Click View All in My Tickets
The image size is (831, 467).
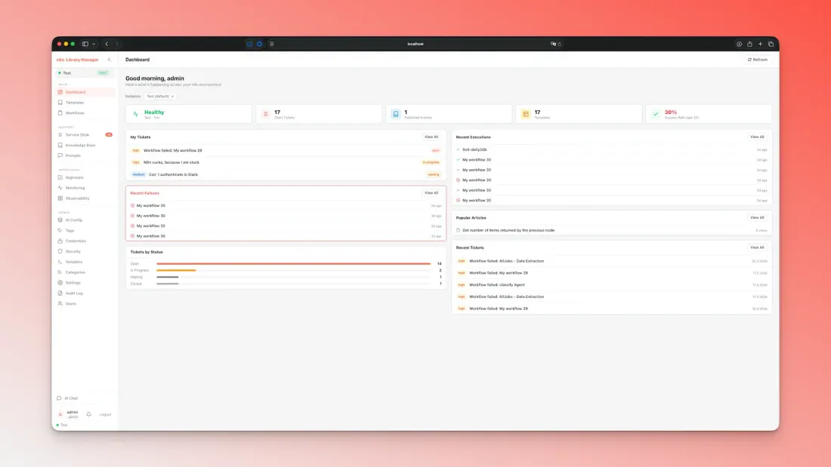click(431, 137)
